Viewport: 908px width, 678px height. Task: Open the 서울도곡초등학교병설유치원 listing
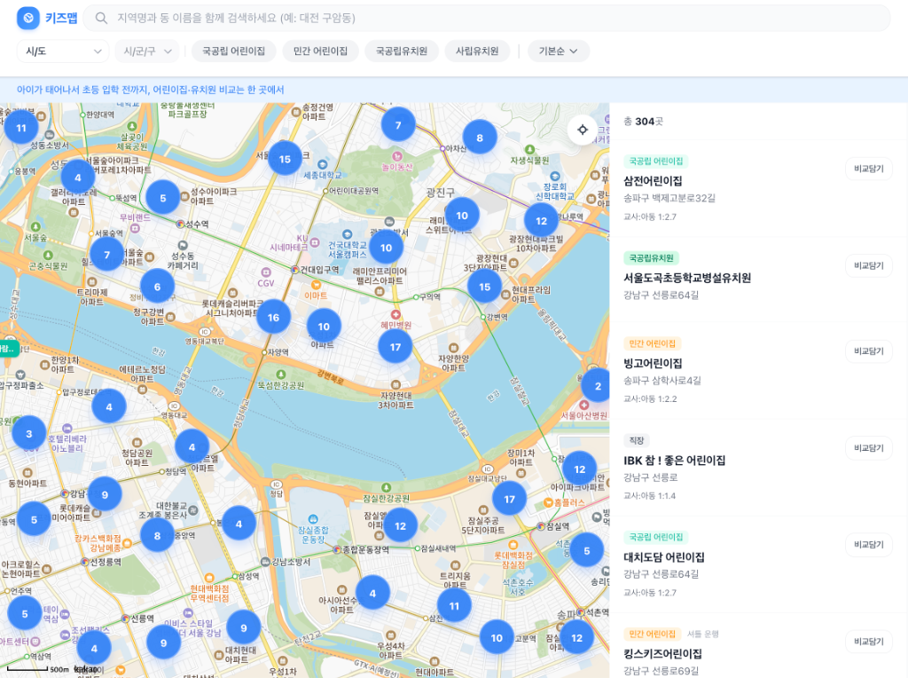(x=687, y=278)
